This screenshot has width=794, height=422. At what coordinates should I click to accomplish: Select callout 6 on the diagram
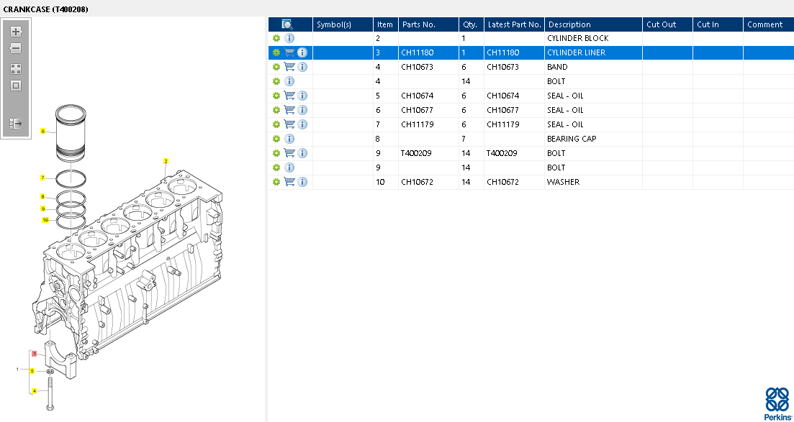click(43, 132)
